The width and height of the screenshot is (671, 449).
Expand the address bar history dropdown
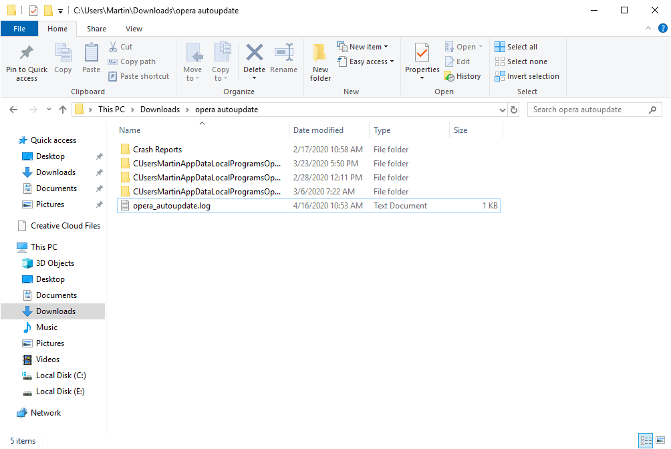tap(503, 110)
